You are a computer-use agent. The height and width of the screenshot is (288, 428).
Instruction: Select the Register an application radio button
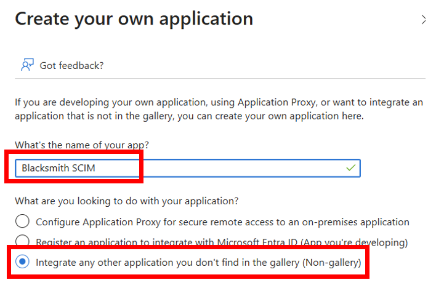point(22,240)
